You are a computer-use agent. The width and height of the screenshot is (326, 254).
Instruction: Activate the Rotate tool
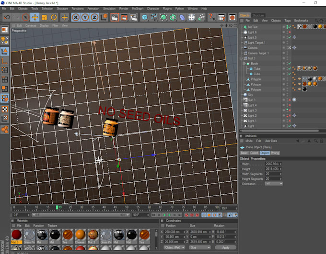54,17
